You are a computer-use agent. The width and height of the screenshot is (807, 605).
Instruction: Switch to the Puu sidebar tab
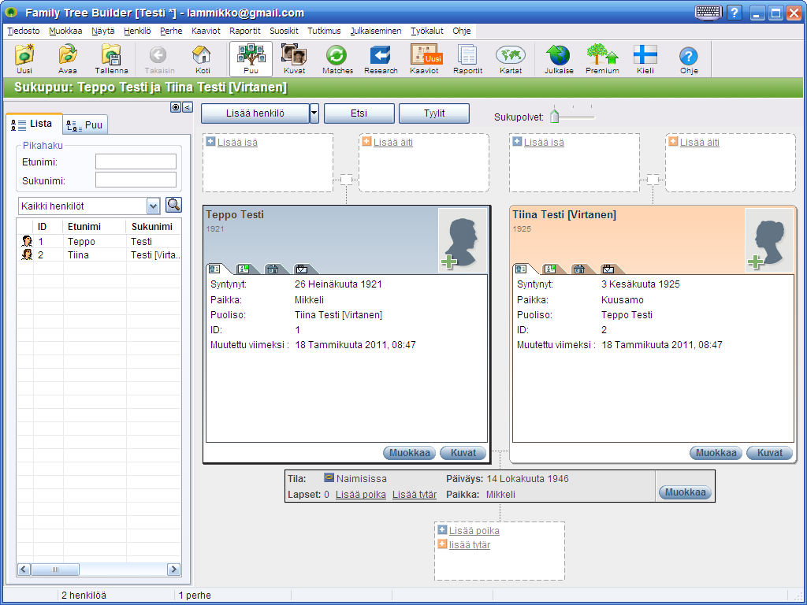click(x=85, y=125)
